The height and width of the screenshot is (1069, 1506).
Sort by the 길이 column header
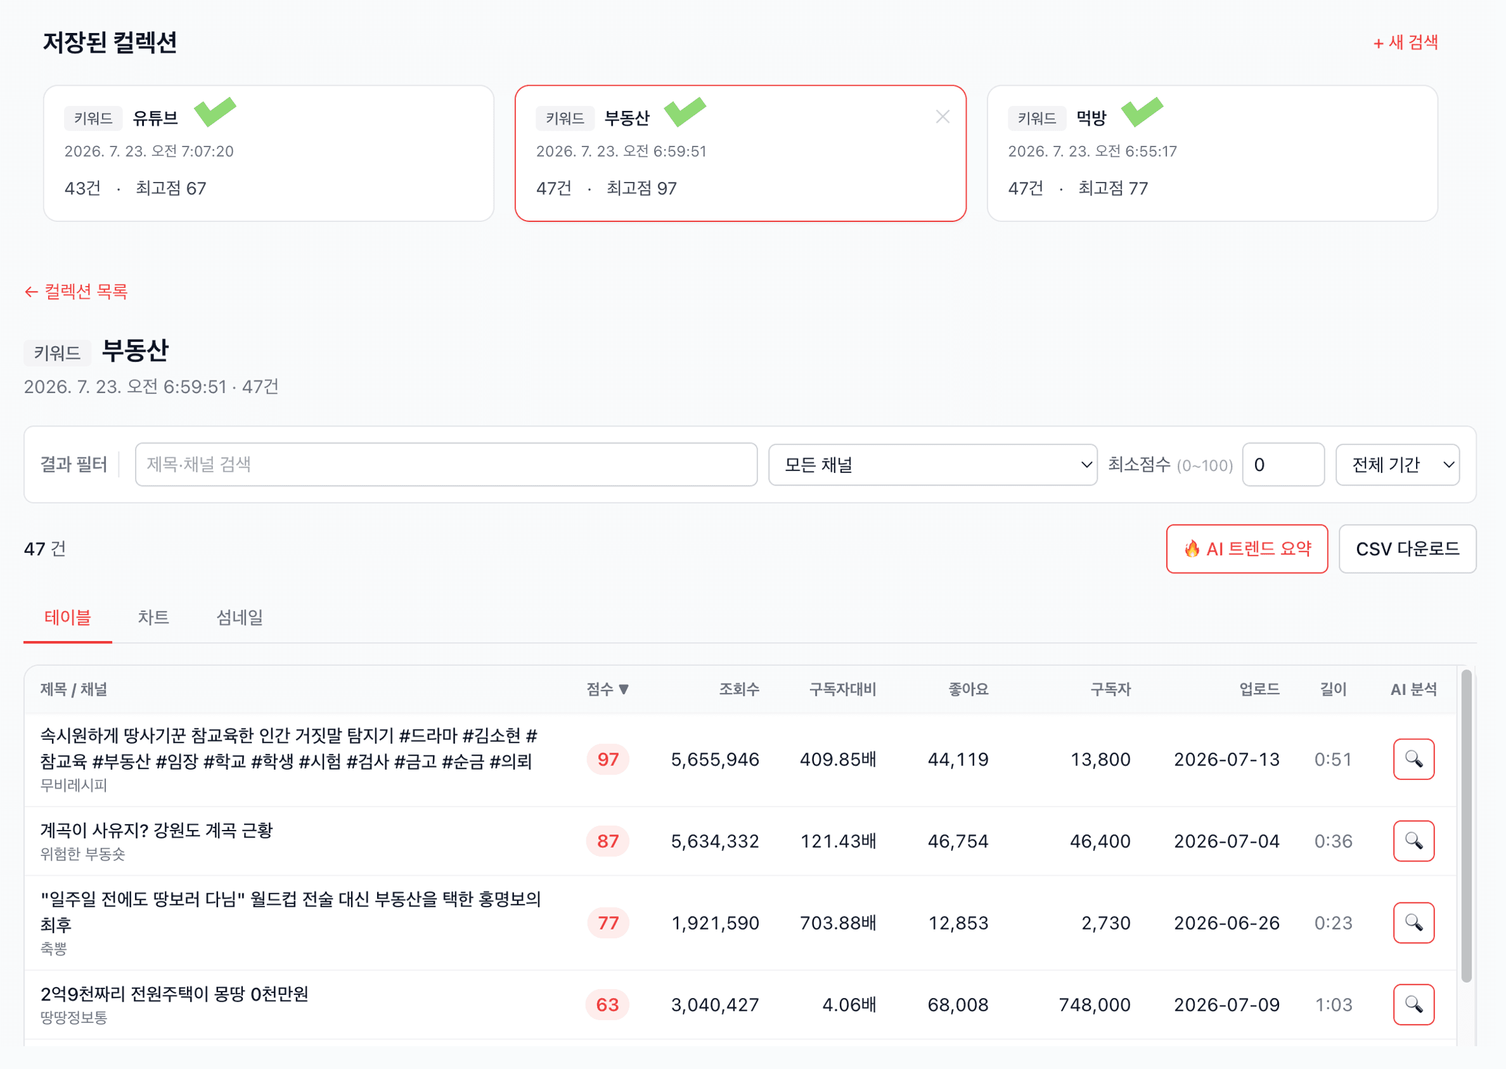[x=1333, y=689]
